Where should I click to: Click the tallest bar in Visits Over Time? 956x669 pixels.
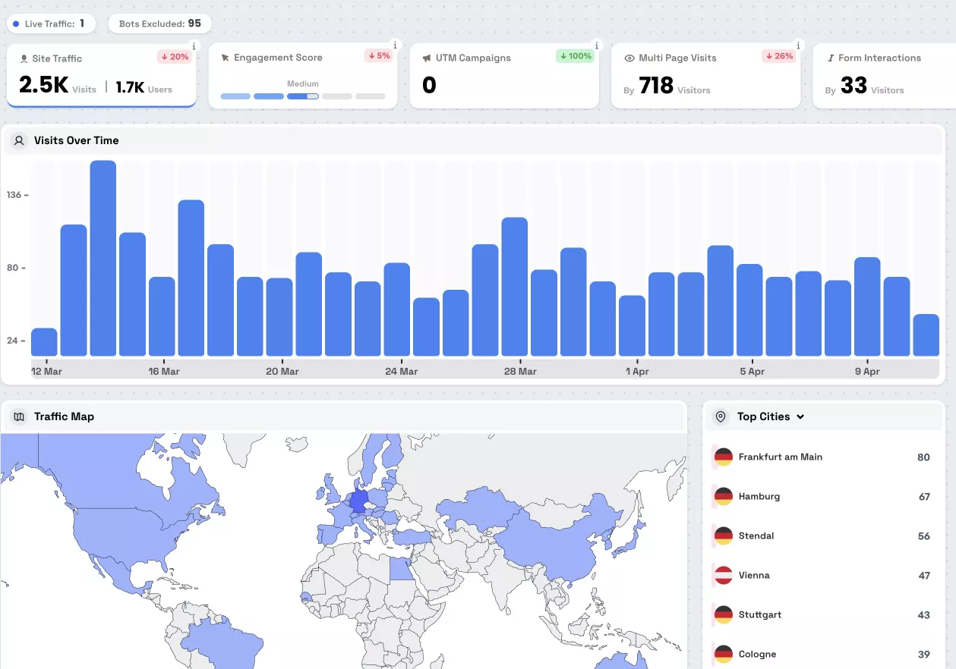[103, 258]
